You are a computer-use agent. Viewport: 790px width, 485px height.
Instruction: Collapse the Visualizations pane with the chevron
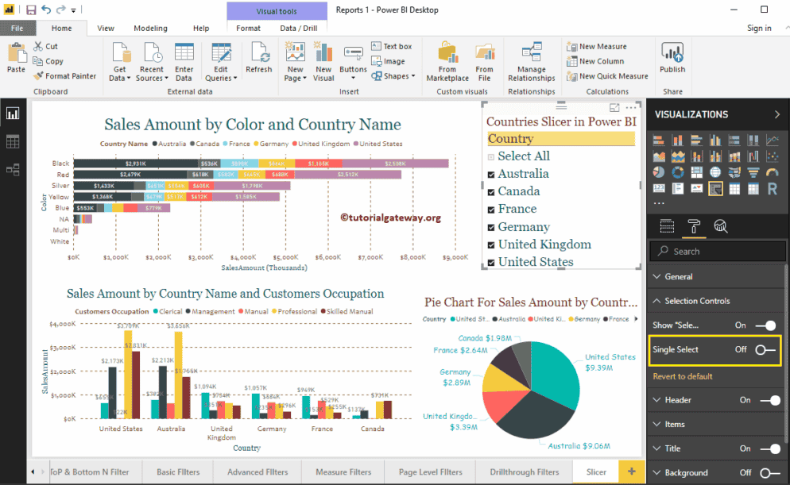pos(776,114)
